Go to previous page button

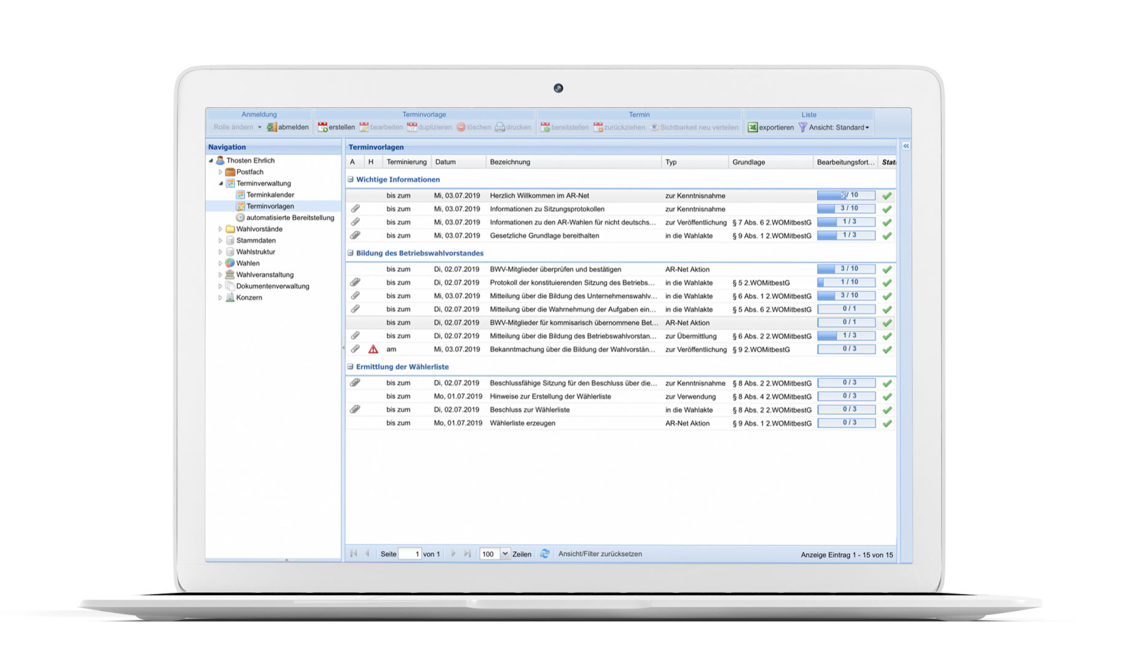tap(367, 554)
